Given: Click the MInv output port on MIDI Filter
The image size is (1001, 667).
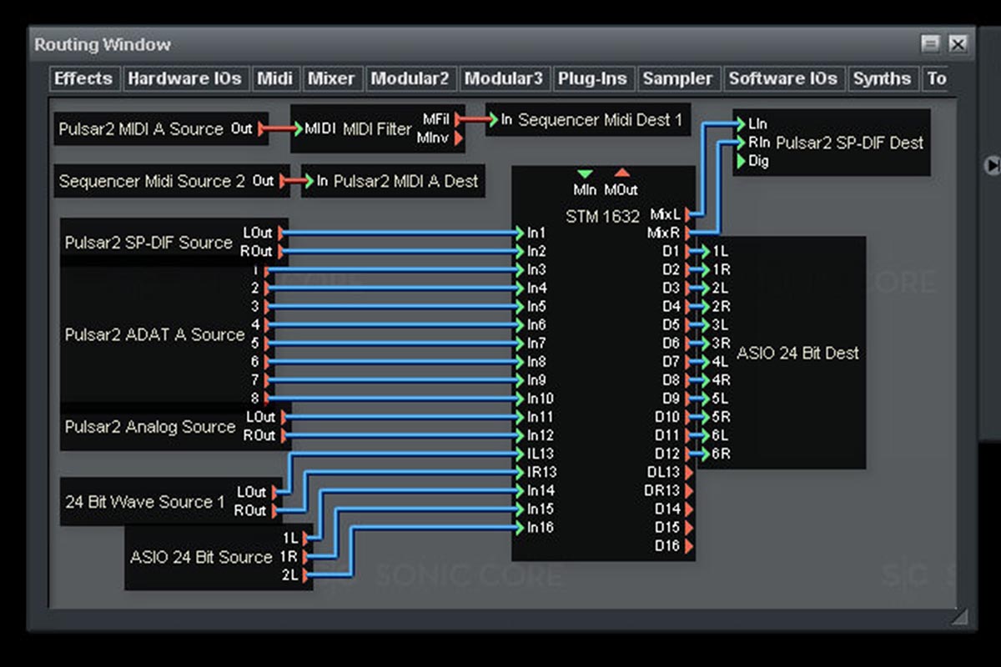Looking at the screenshot, I should 458,138.
